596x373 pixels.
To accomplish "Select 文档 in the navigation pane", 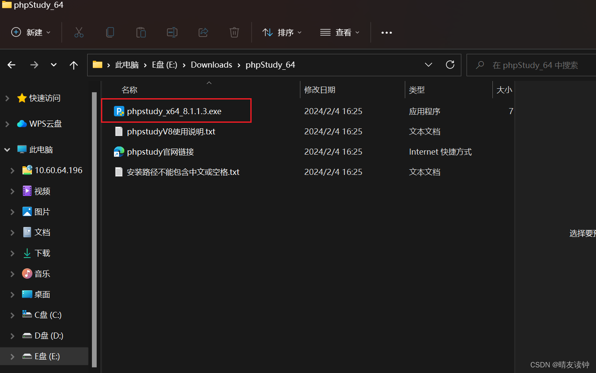I will coord(42,232).
